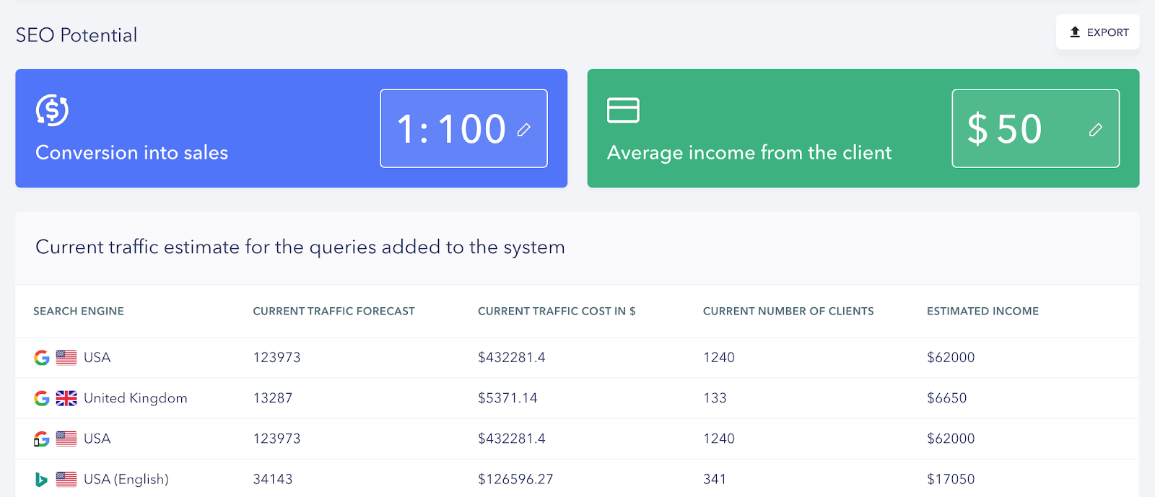Sort by Search Engine column header
Screen dimensions: 1155x497
coord(79,311)
